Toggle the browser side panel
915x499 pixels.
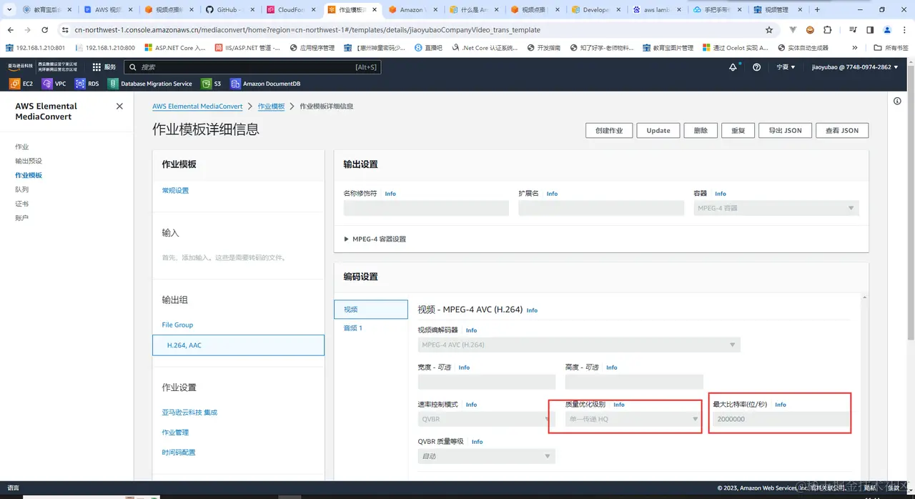(x=870, y=30)
